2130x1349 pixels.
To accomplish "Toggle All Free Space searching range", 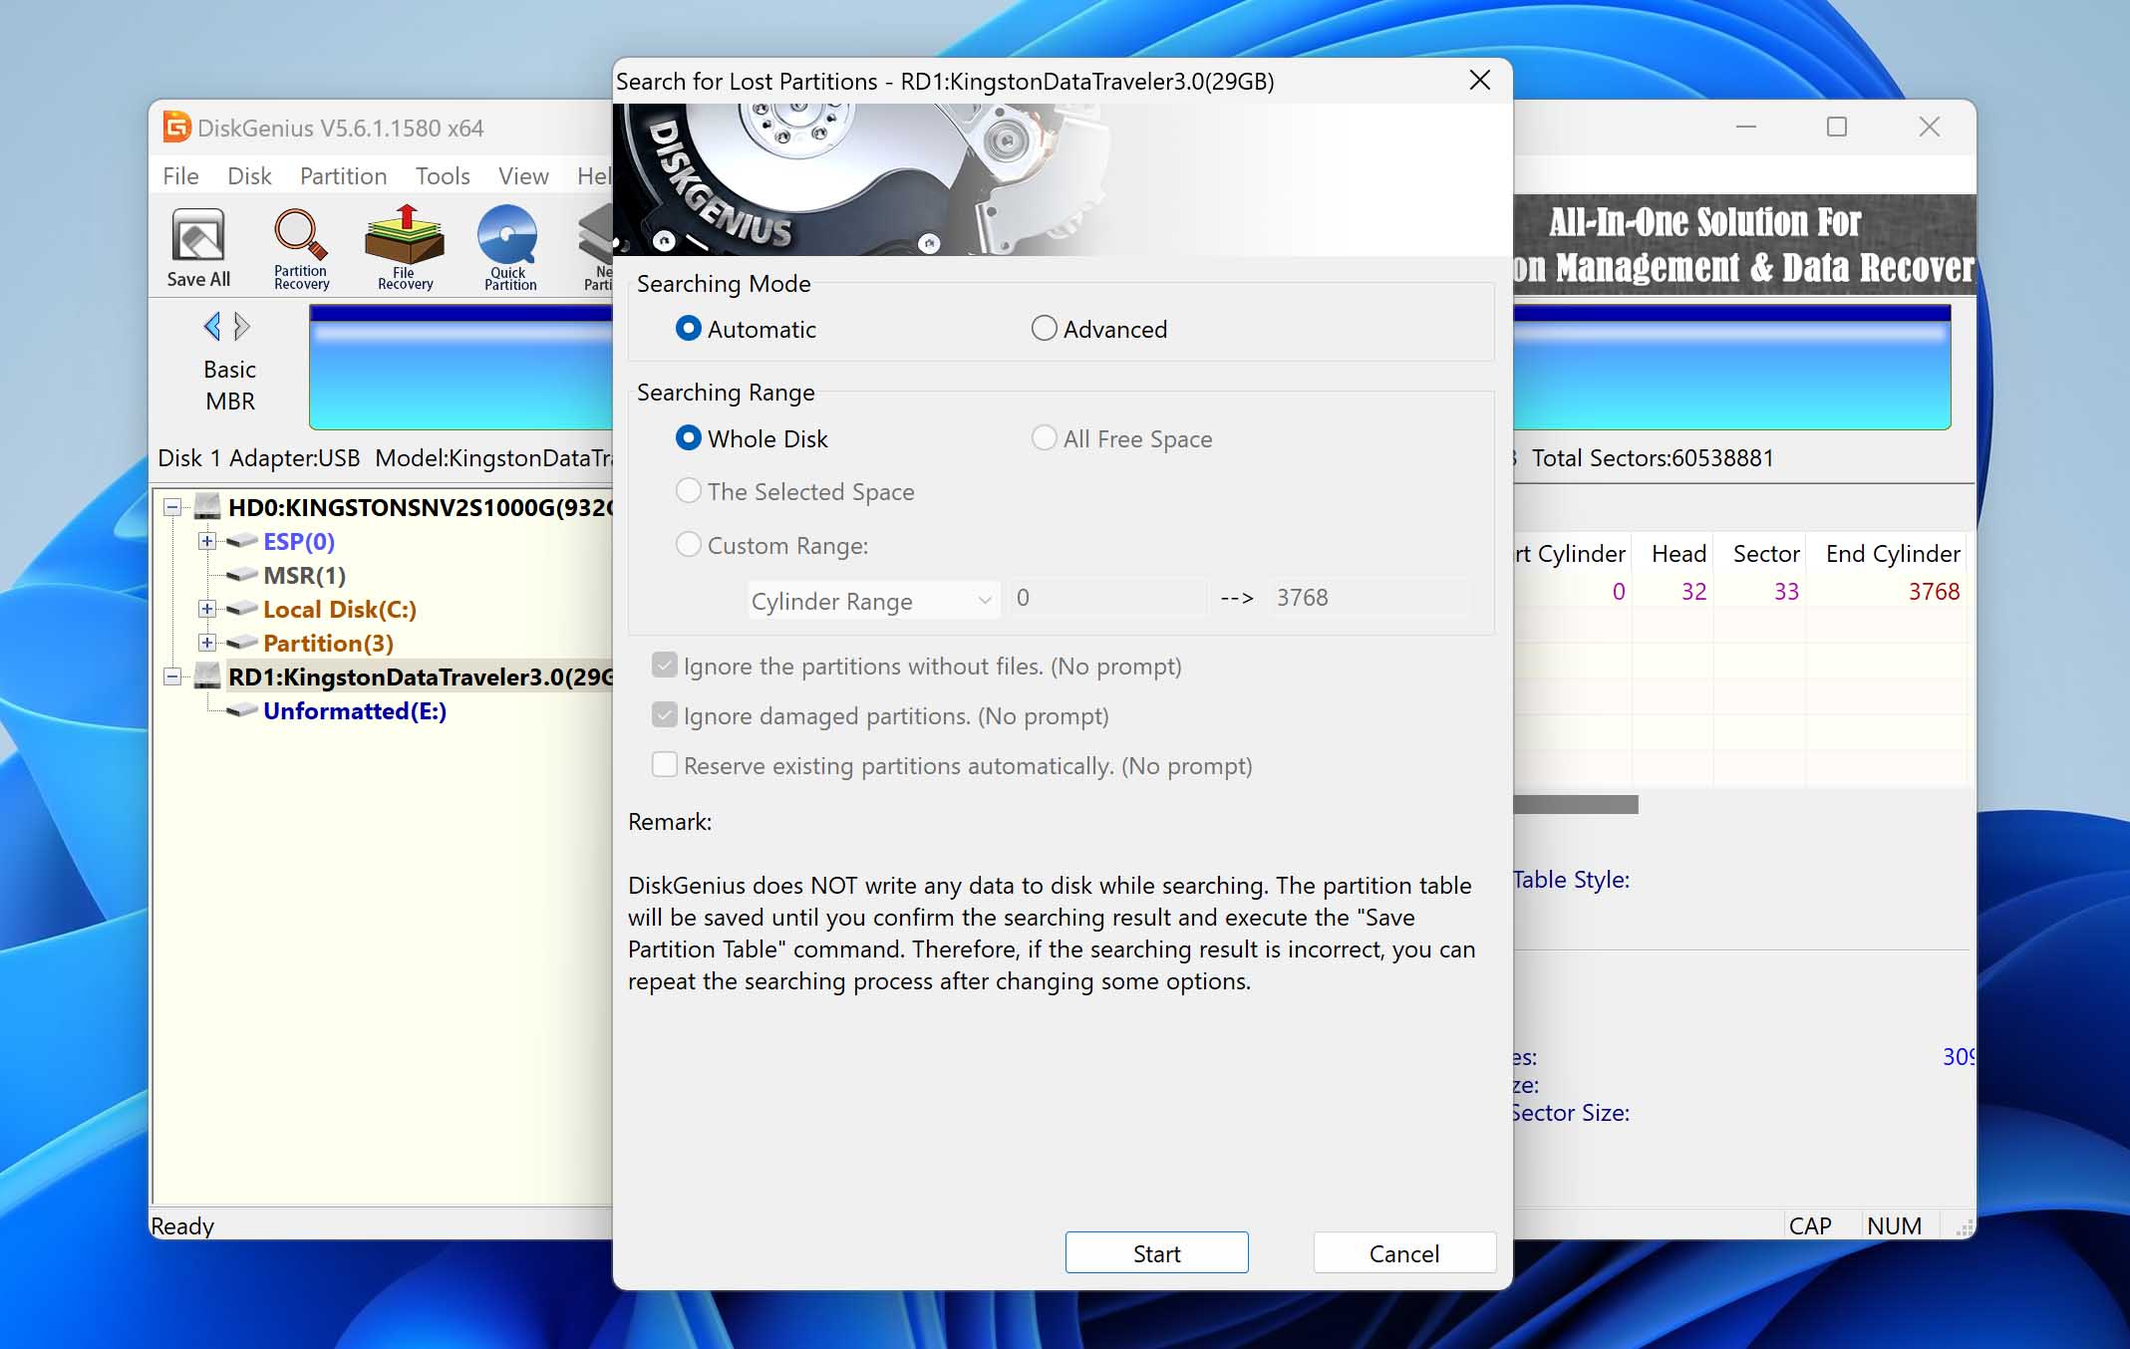I will point(1044,437).
